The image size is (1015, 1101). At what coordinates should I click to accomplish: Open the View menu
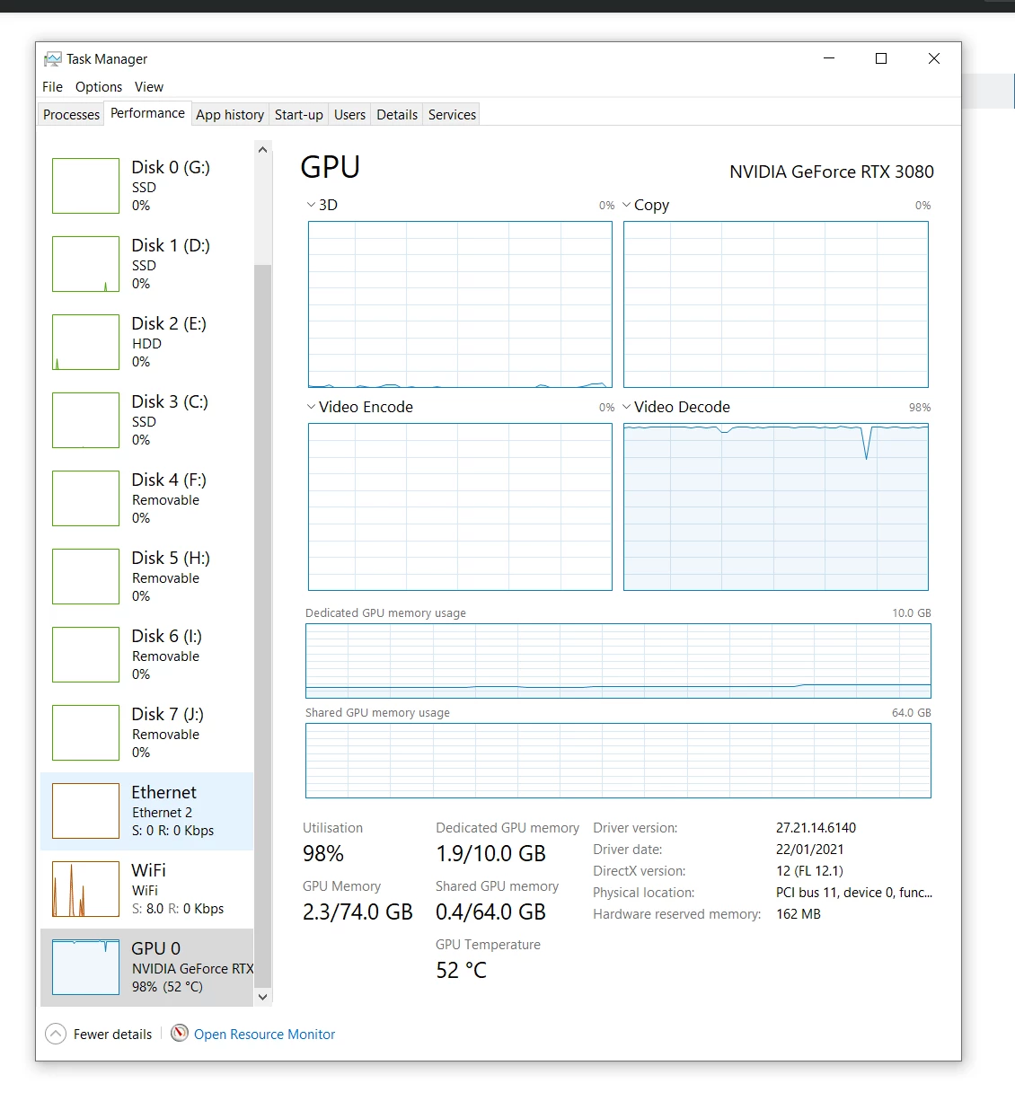pos(149,87)
